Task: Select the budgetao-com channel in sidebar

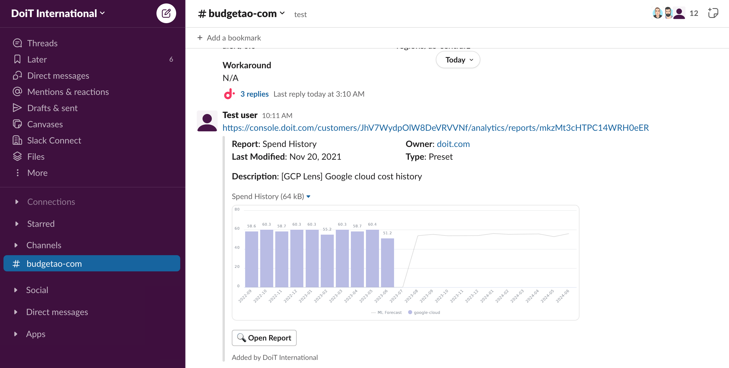Action: 54,264
